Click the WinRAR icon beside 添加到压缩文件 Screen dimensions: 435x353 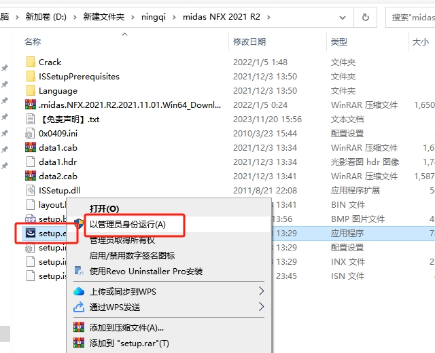pyautogui.click(x=79, y=327)
